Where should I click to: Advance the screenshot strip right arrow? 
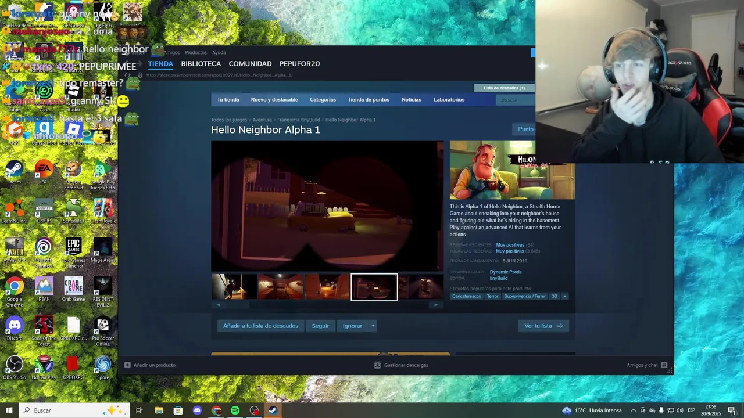[x=436, y=305]
